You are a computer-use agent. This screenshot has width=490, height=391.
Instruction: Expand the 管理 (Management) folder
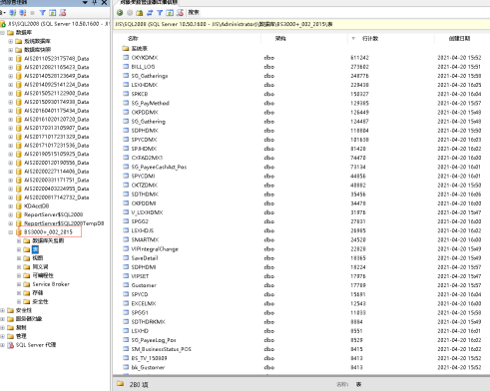pyautogui.click(x=2, y=336)
